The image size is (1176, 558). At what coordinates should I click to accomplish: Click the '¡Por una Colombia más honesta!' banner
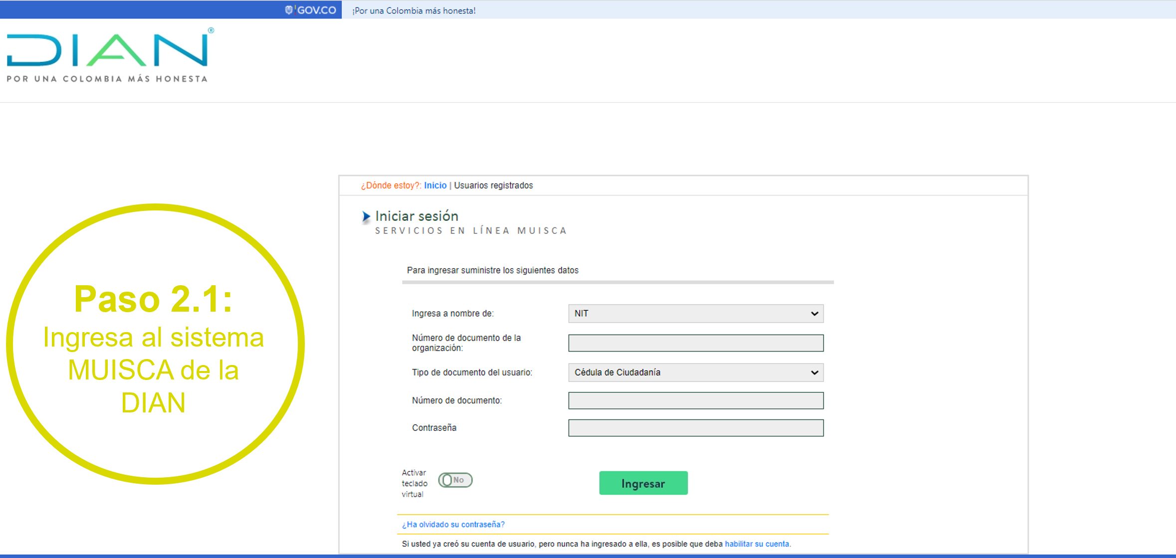414,10
